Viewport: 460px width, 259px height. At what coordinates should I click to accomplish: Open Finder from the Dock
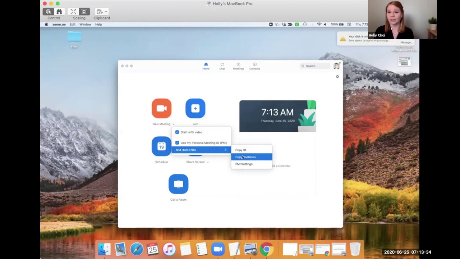(104, 249)
